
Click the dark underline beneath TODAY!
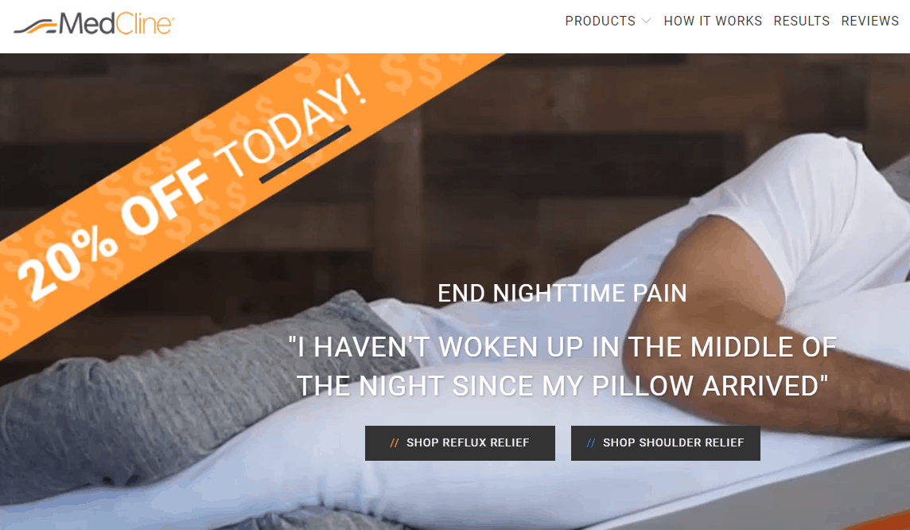pyautogui.click(x=305, y=154)
